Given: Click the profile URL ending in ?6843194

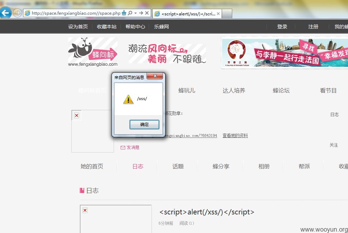Looking at the screenshot, I should (x=191, y=135).
